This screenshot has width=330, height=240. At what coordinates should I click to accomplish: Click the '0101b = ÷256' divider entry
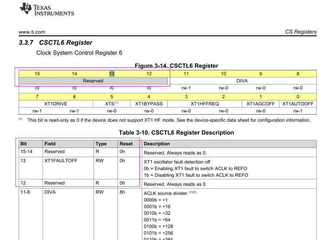(x=158, y=233)
